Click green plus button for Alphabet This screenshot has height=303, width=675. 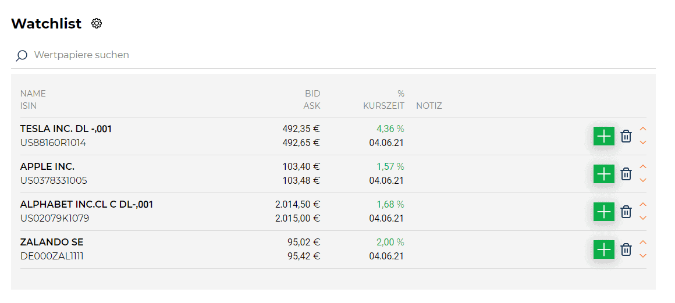tap(604, 212)
